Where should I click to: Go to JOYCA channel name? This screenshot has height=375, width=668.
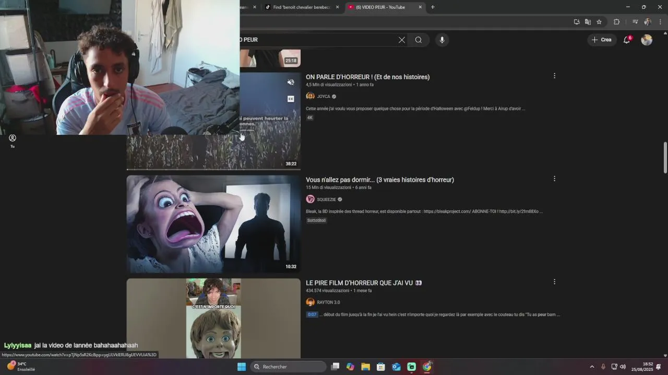(324, 96)
